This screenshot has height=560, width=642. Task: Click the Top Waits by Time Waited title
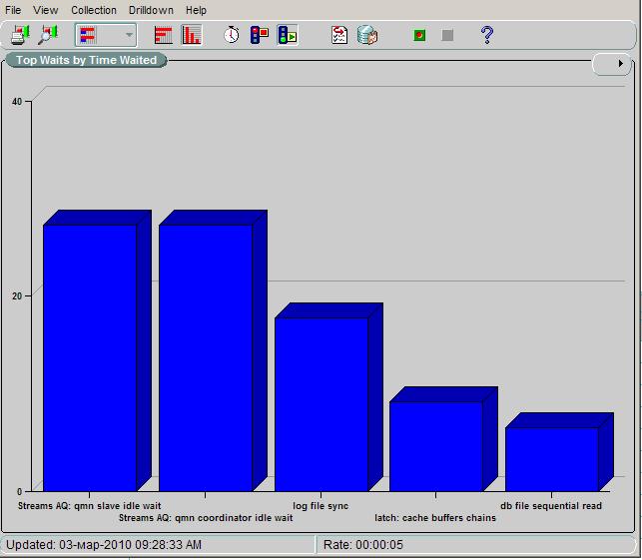click(x=87, y=61)
